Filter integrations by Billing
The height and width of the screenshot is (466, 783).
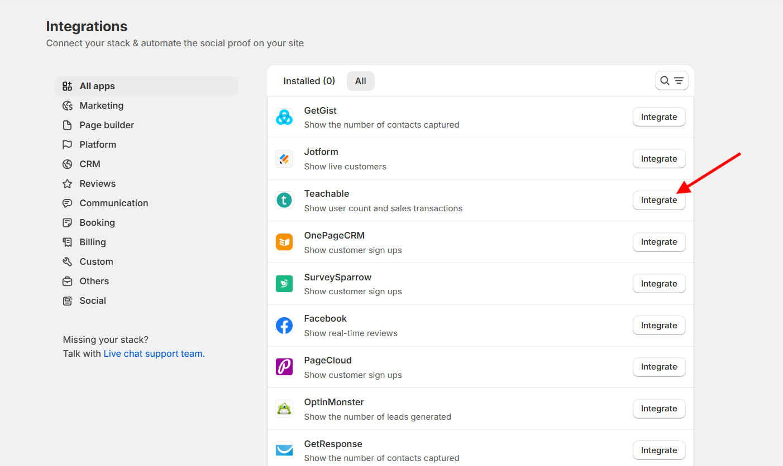tap(146, 242)
